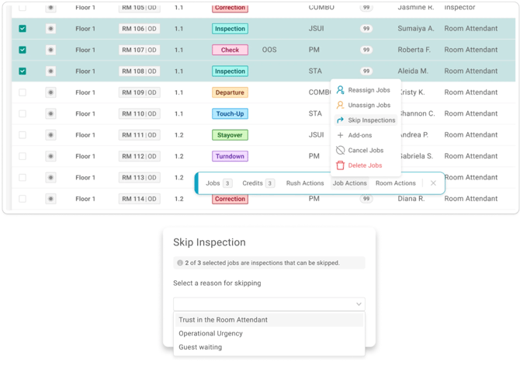The image size is (520, 372).
Task: Click the info icon in Skip Inspection notice
Action: (x=180, y=262)
